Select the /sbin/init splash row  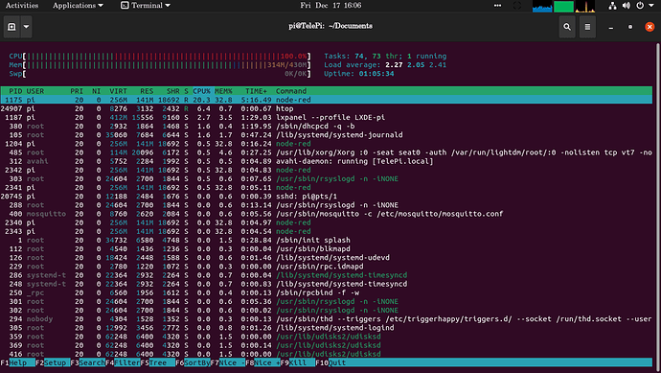click(327, 240)
